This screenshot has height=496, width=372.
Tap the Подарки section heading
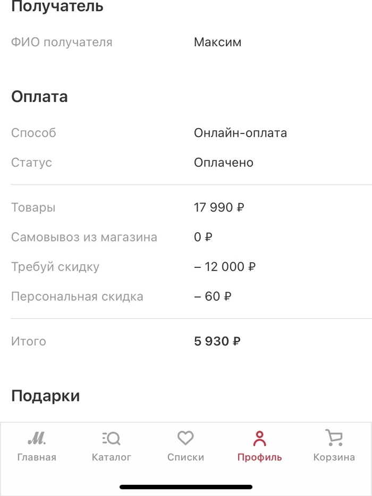pyautogui.click(x=46, y=396)
